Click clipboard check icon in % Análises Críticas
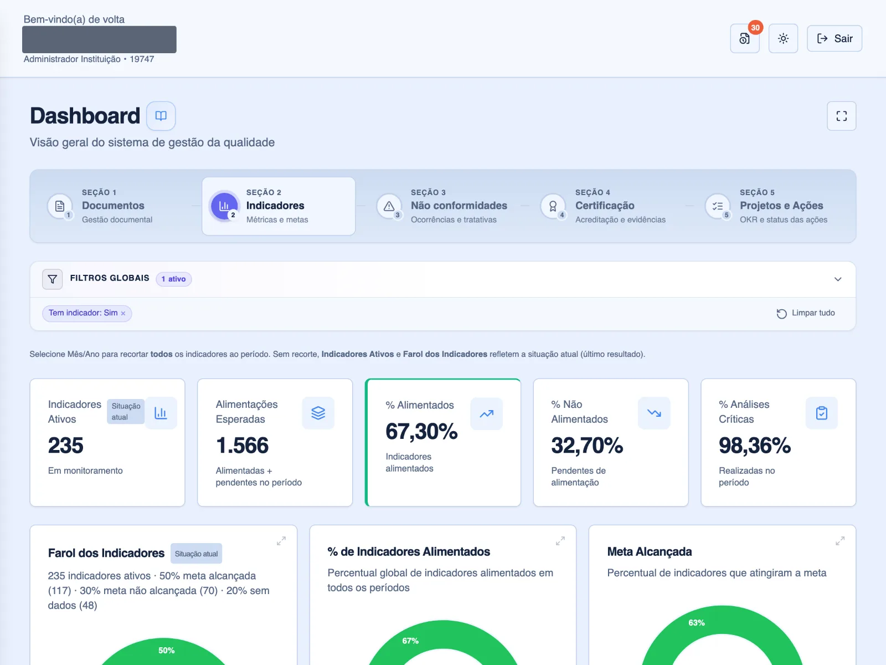 (822, 413)
